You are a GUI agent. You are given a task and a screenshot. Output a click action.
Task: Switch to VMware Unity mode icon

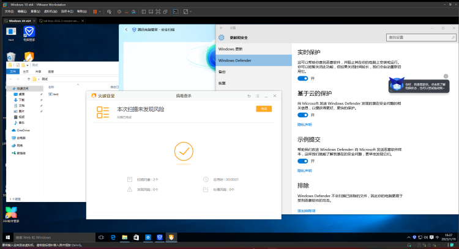click(165, 12)
